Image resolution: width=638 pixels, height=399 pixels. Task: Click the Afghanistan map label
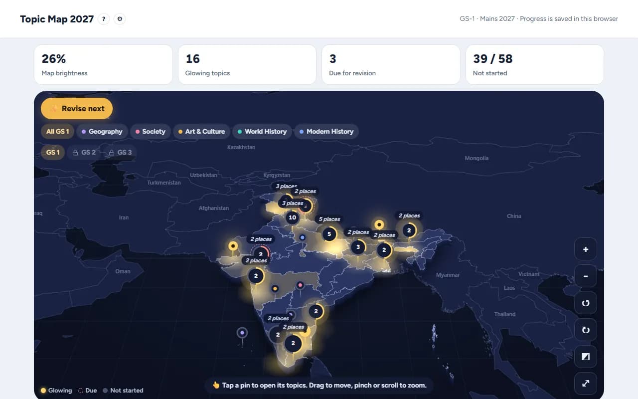(x=214, y=208)
